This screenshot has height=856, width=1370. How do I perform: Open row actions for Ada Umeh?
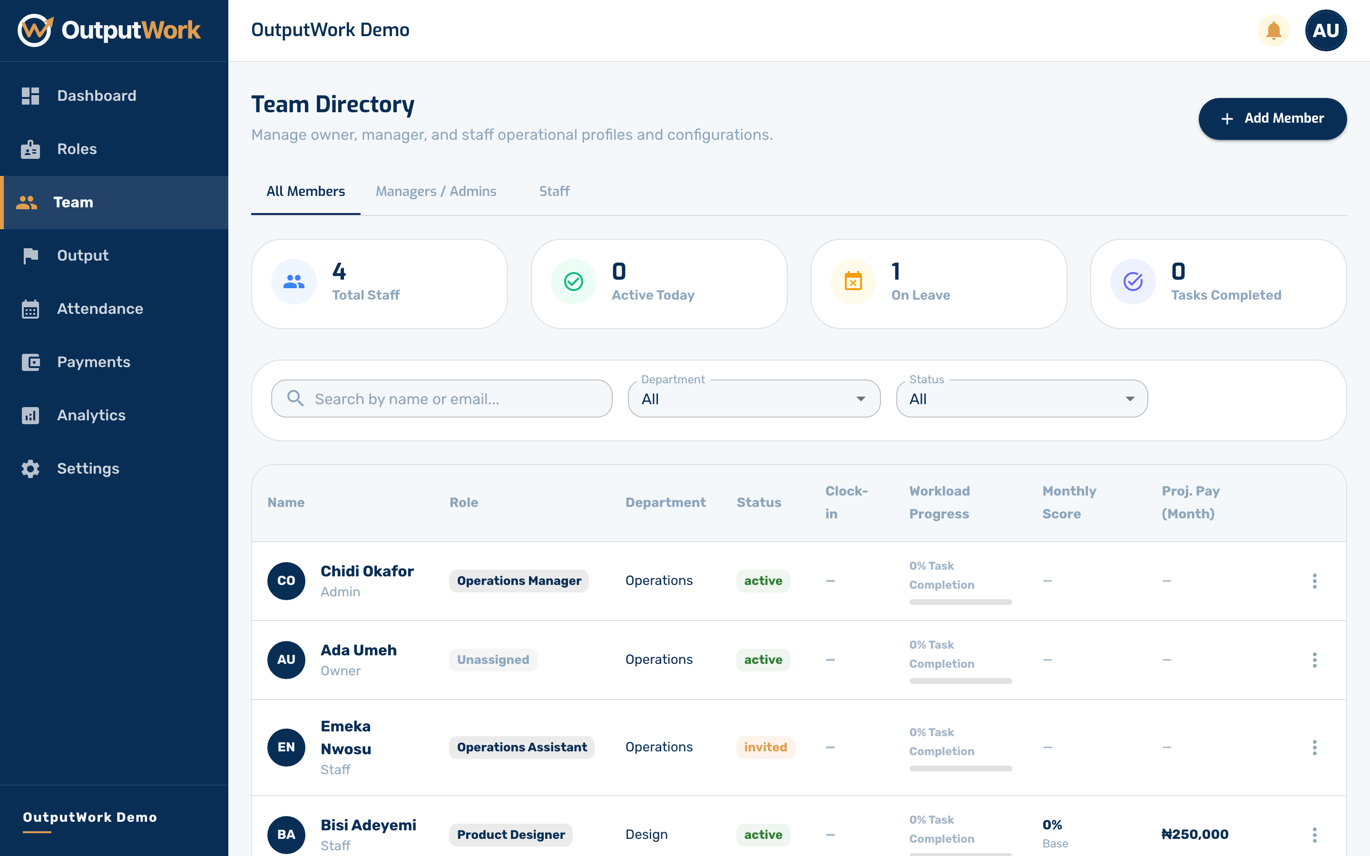1314,660
